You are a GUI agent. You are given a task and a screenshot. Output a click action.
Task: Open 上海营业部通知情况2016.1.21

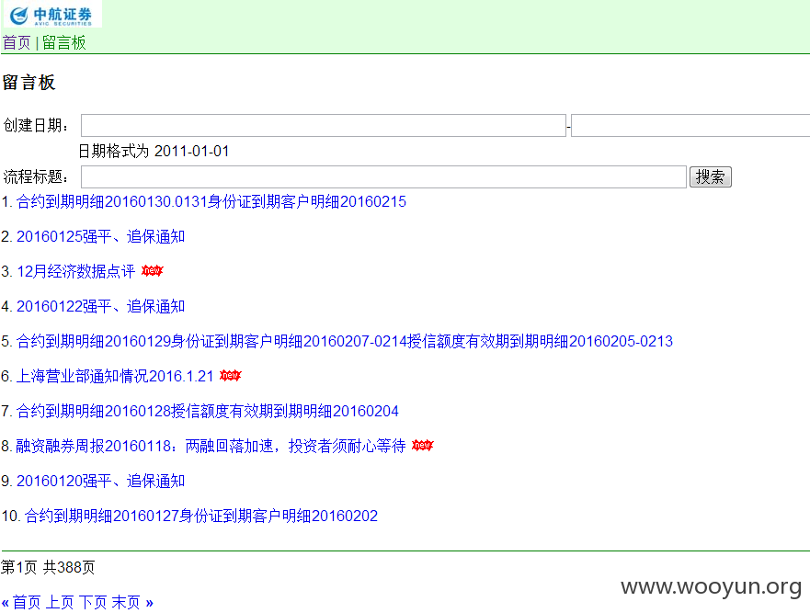[115, 376]
